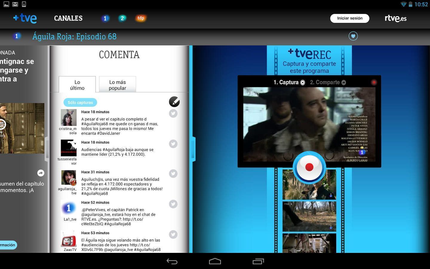This screenshot has width=430, height=269.
Task: Tap Twitter icon on ZaasTV comment
Action: pos(173,234)
